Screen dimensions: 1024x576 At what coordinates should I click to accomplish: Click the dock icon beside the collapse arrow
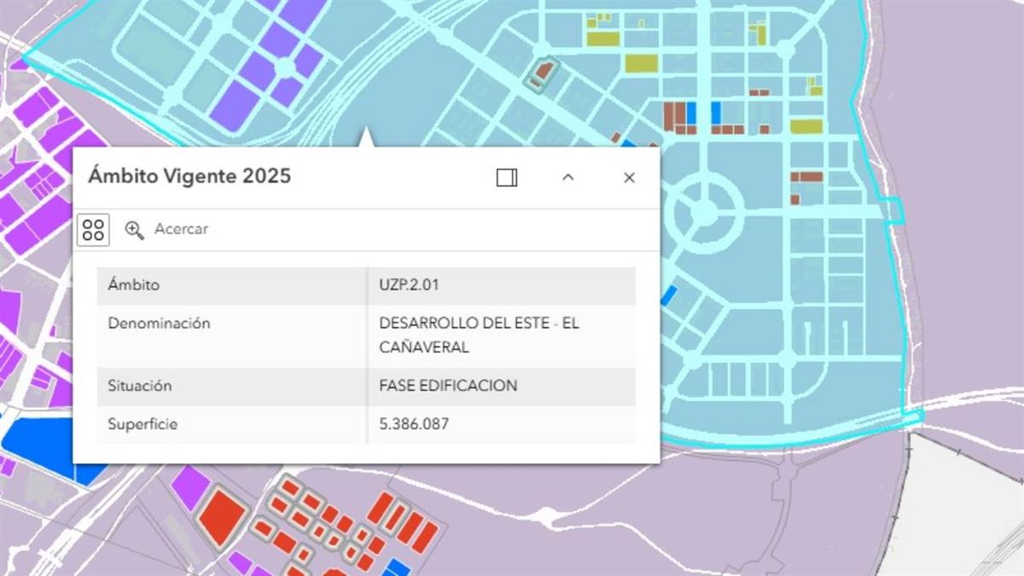point(507,177)
